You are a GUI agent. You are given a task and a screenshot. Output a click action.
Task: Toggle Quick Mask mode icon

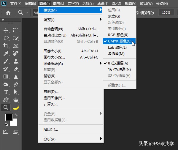coord(6,132)
